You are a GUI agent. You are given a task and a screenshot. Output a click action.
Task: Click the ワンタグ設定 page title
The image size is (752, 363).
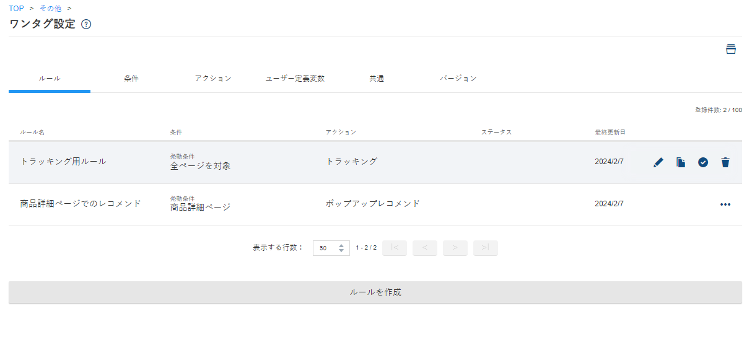(42, 24)
